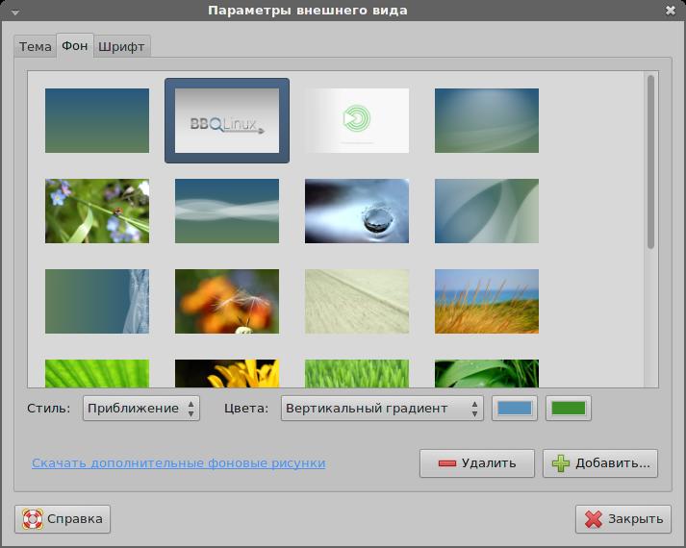This screenshot has width=686, height=548.
Task: Pick the pale beige textured wallpaper
Action: (x=357, y=302)
